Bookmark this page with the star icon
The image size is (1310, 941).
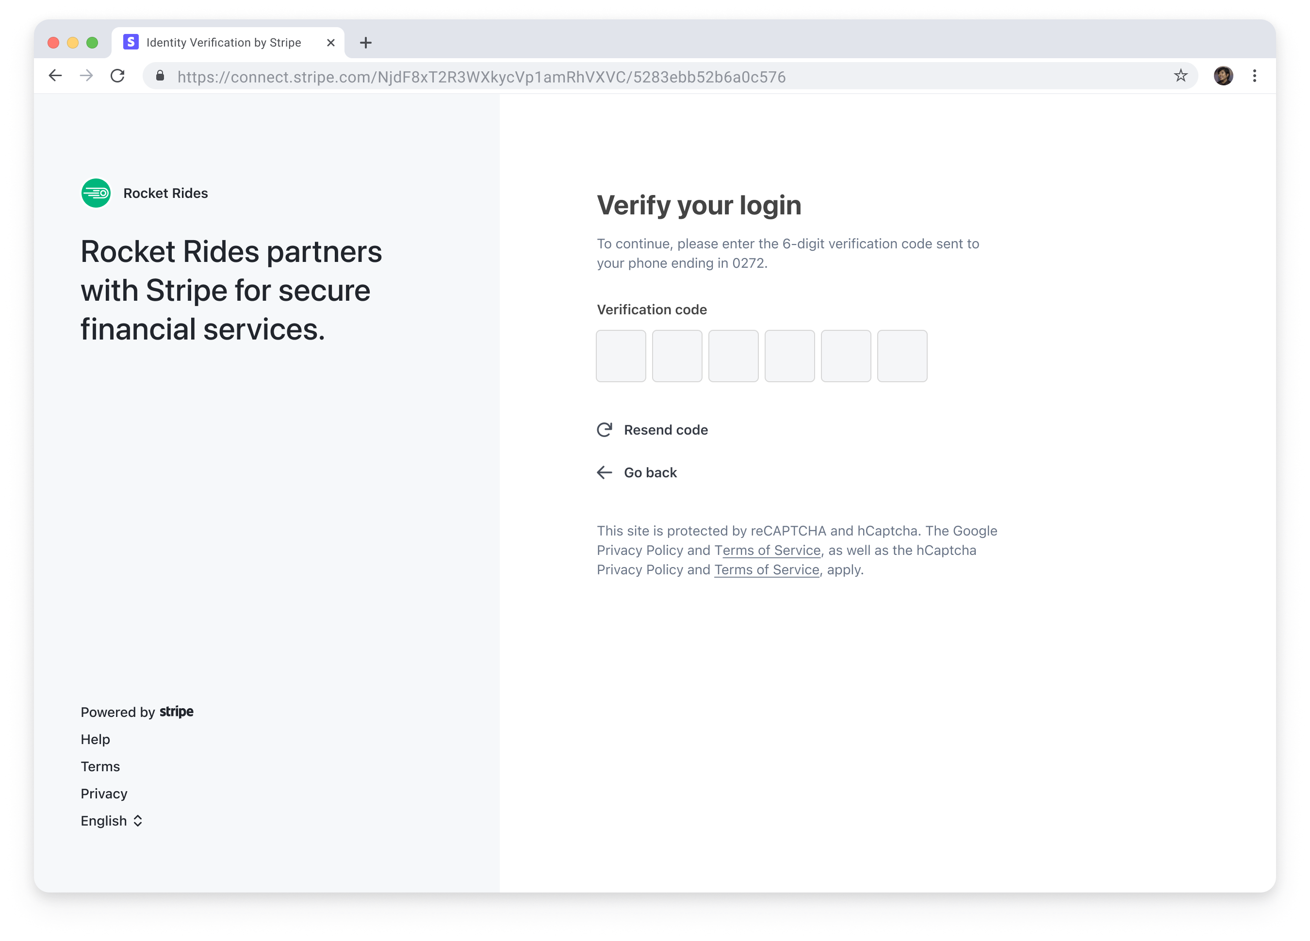[x=1180, y=76]
